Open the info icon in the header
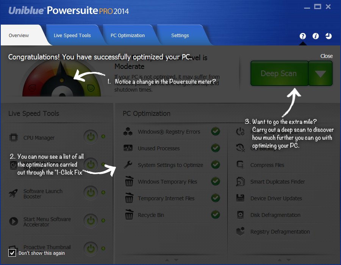341x265 pixels. click(316, 36)
